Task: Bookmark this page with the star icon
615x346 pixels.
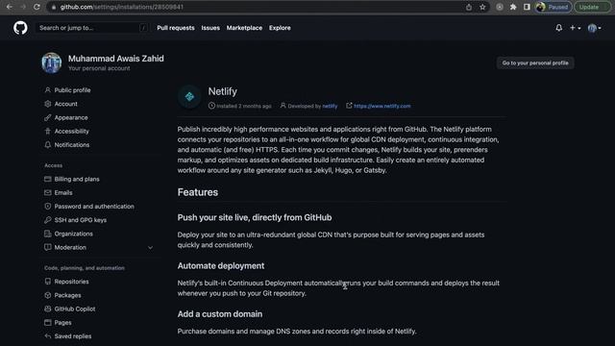Action: (x=482, y=7)
